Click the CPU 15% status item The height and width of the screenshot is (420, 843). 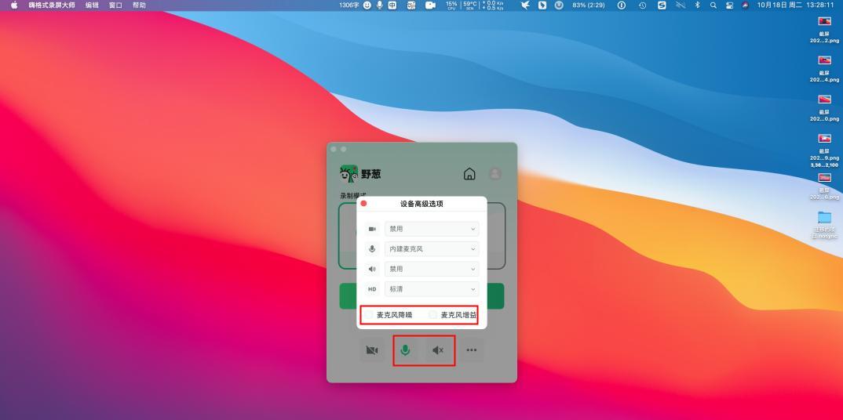coord(451,5)
